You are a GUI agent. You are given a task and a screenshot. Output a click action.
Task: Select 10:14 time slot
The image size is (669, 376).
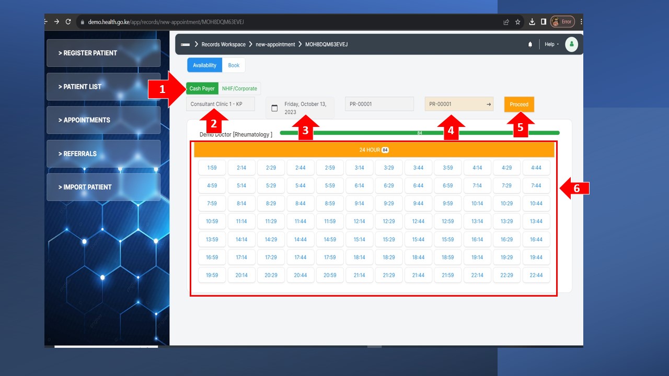(477, 203)
